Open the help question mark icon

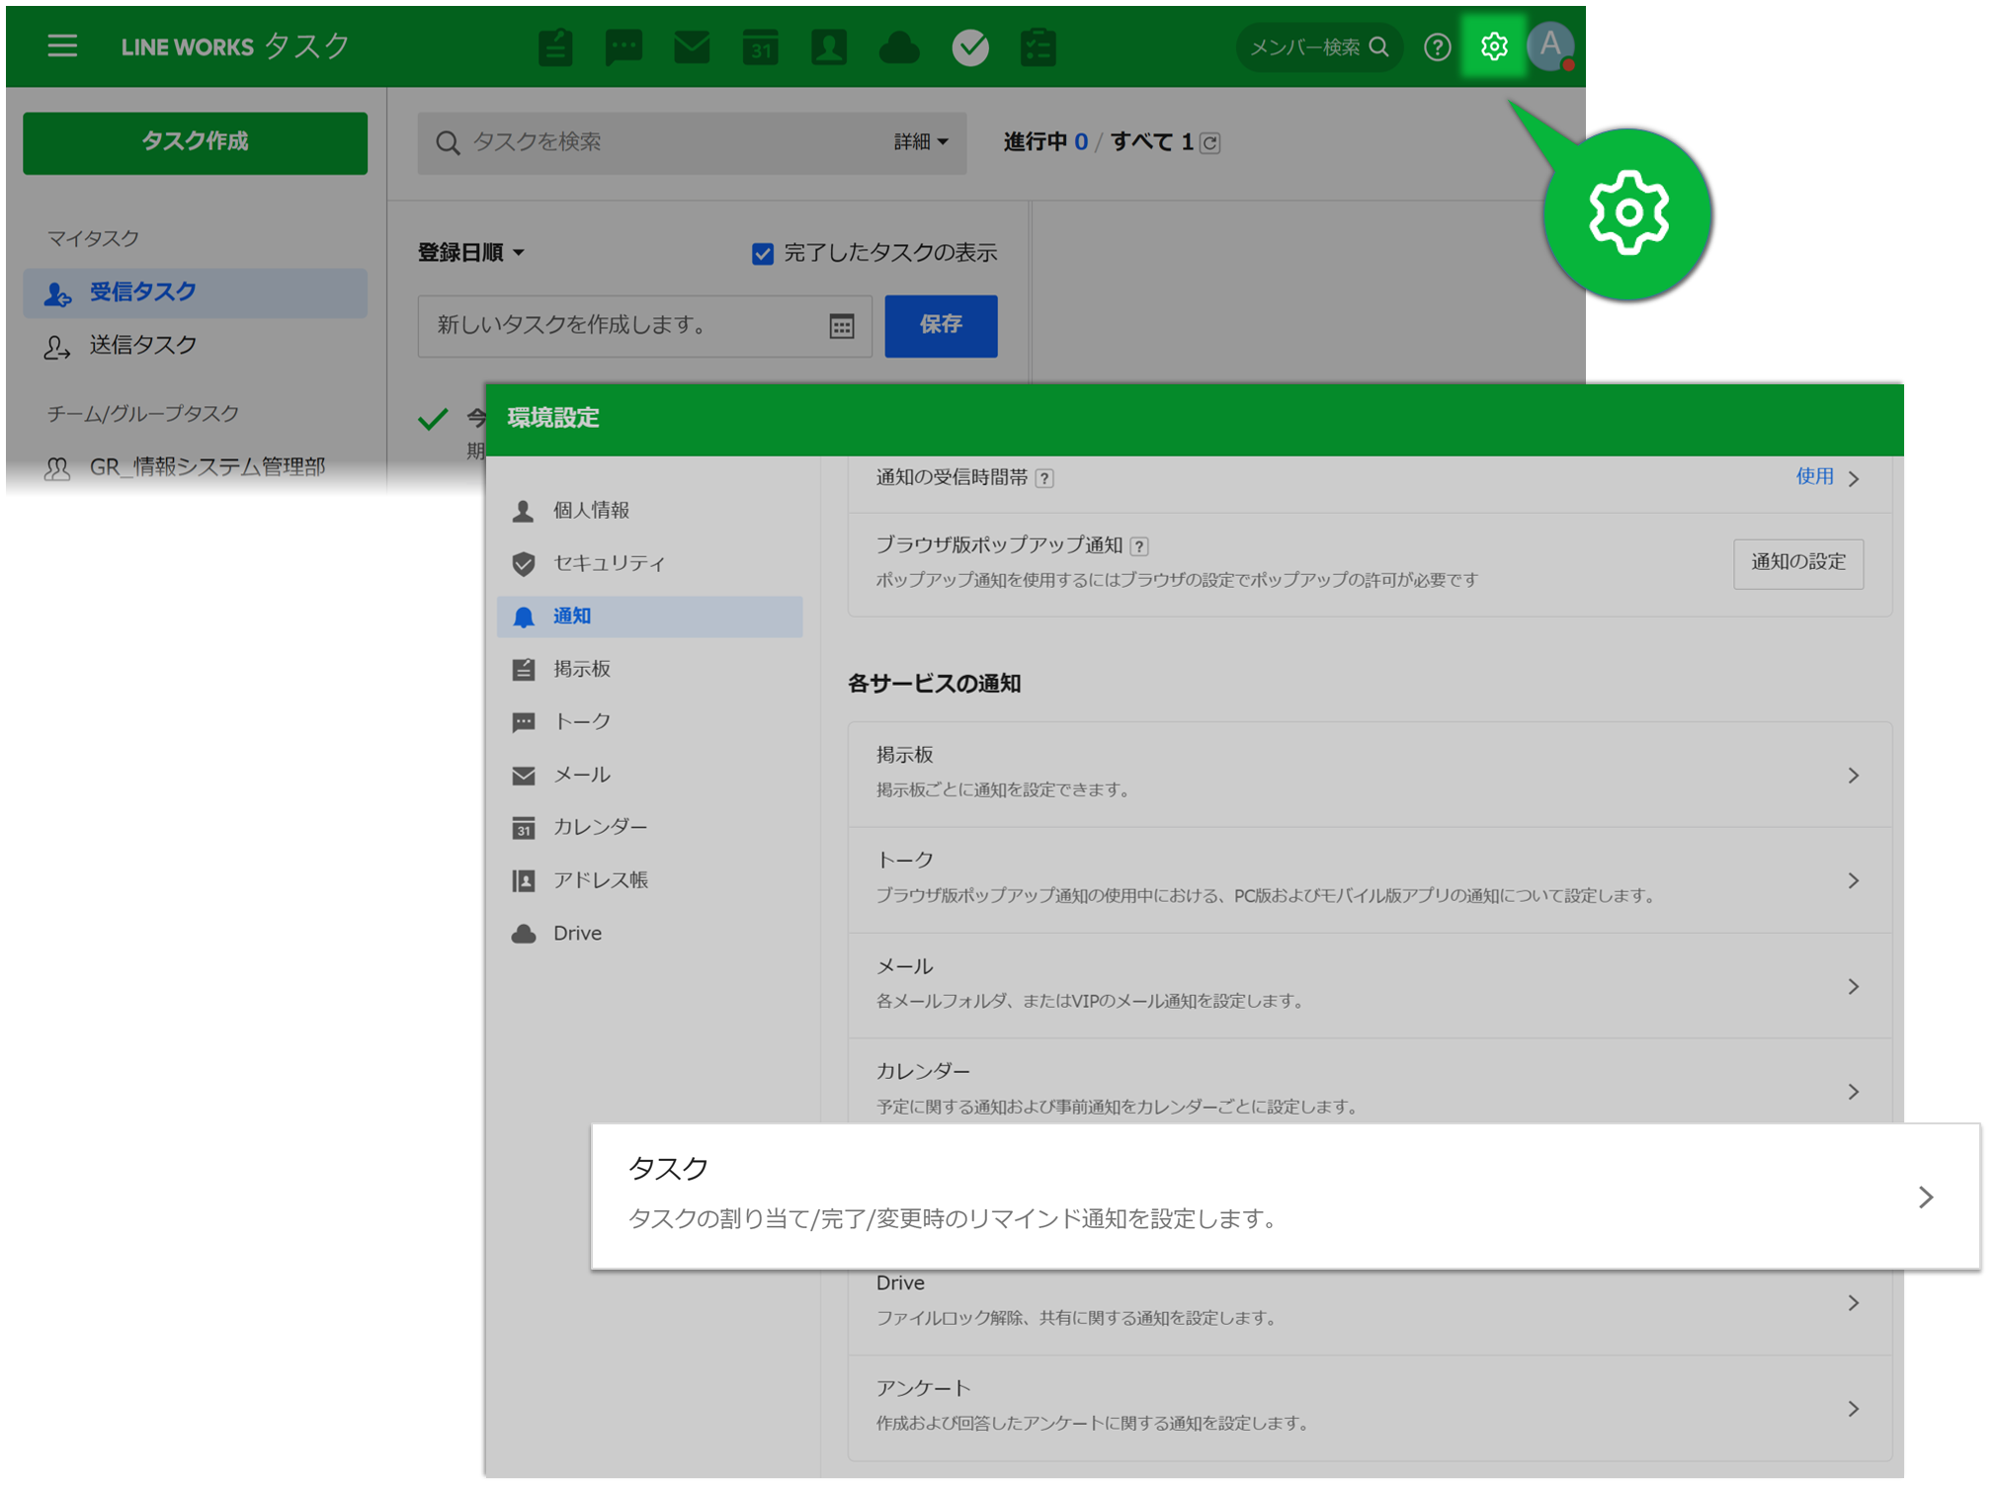click(x=1437, y=46)
